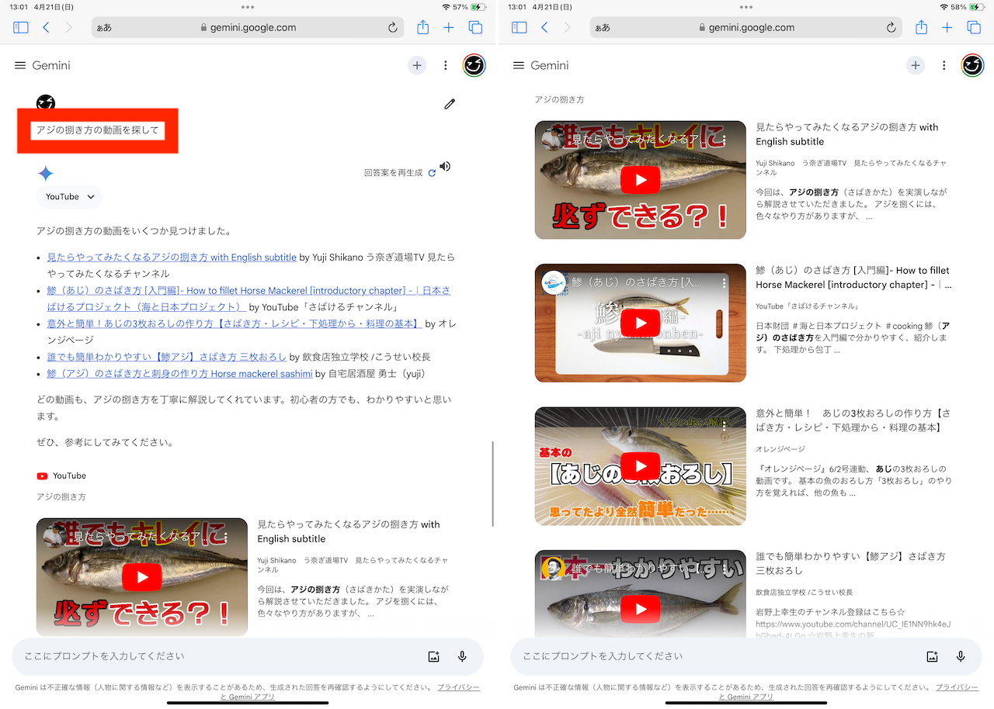Show tab overview in right Safari window

pyautogui.click(x=974, y=27)
